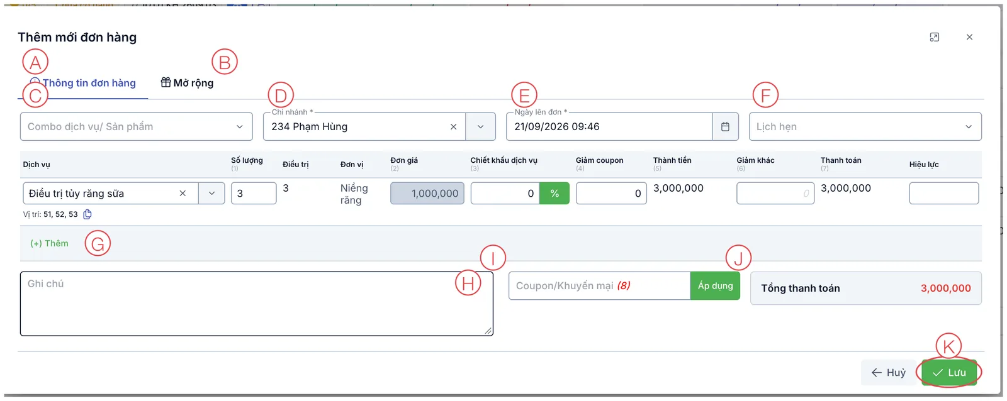Click the Dịch vụ column header
1007x401 pixels.
coord(37,165)
